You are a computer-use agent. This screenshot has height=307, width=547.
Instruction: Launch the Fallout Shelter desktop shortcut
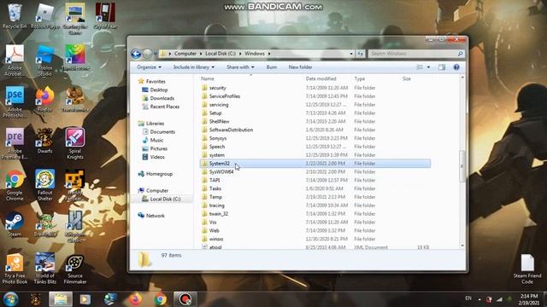tap(45, 185)
